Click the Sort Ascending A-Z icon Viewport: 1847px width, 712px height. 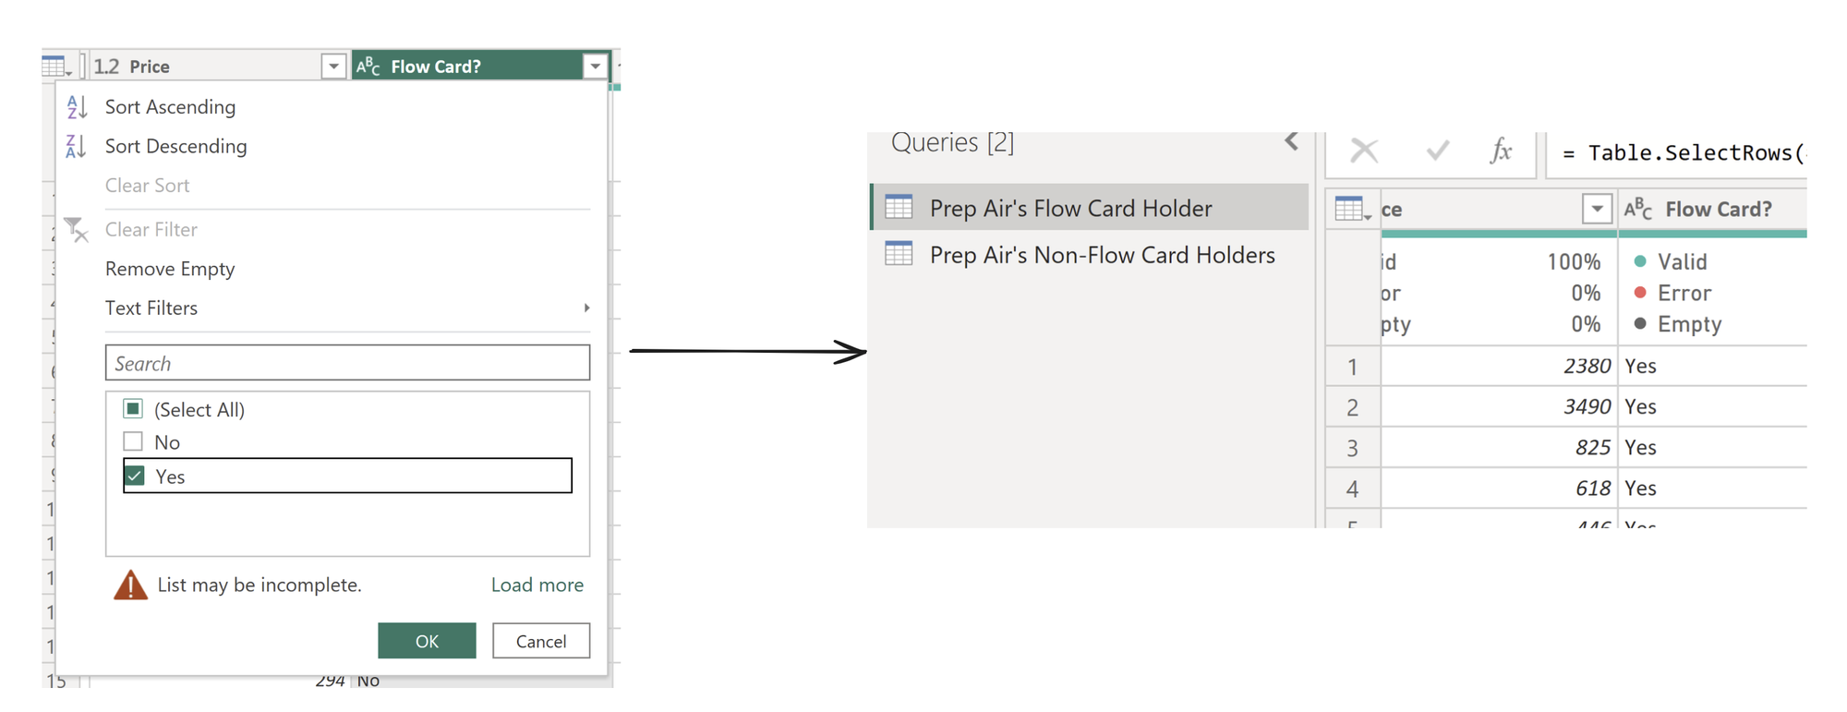pyautogui.click(x=77, y=107)
